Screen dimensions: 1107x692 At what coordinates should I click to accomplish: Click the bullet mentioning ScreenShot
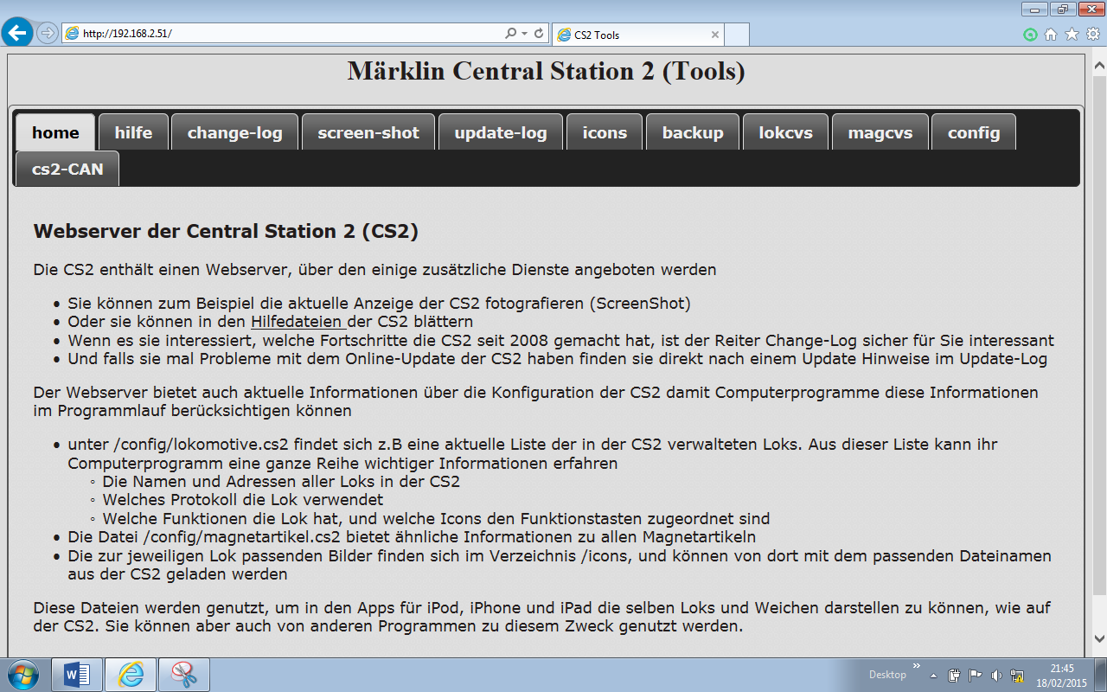(379, 304)
